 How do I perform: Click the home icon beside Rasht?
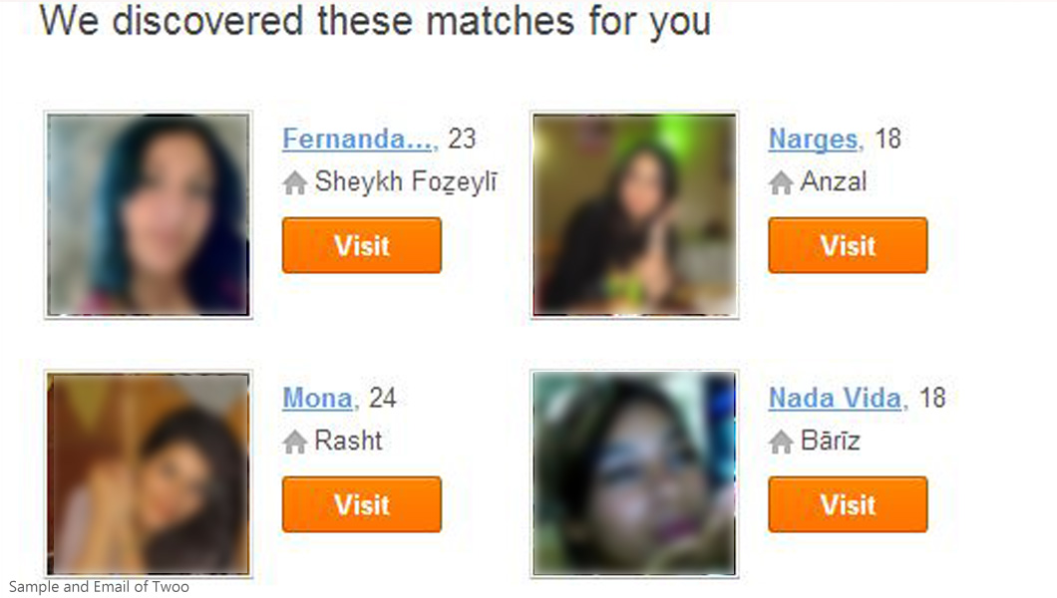tap(294, 442)
